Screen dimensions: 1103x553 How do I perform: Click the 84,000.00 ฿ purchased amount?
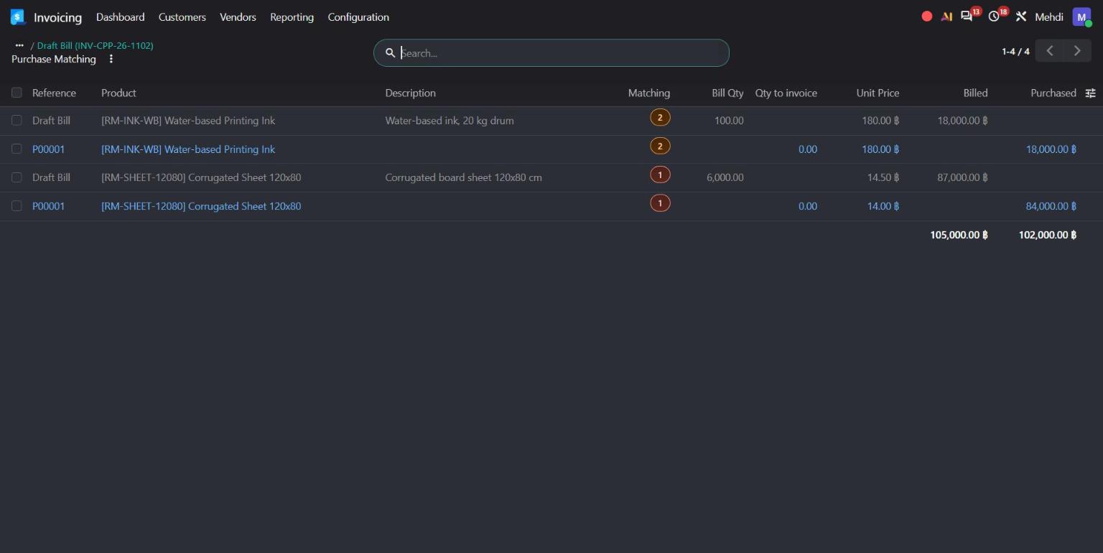click(1051, 206)
